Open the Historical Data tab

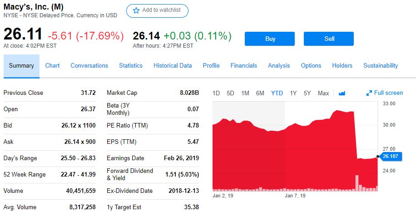[x=173, y=65]
